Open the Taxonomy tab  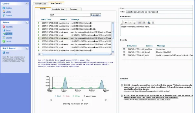pos(74,9)
